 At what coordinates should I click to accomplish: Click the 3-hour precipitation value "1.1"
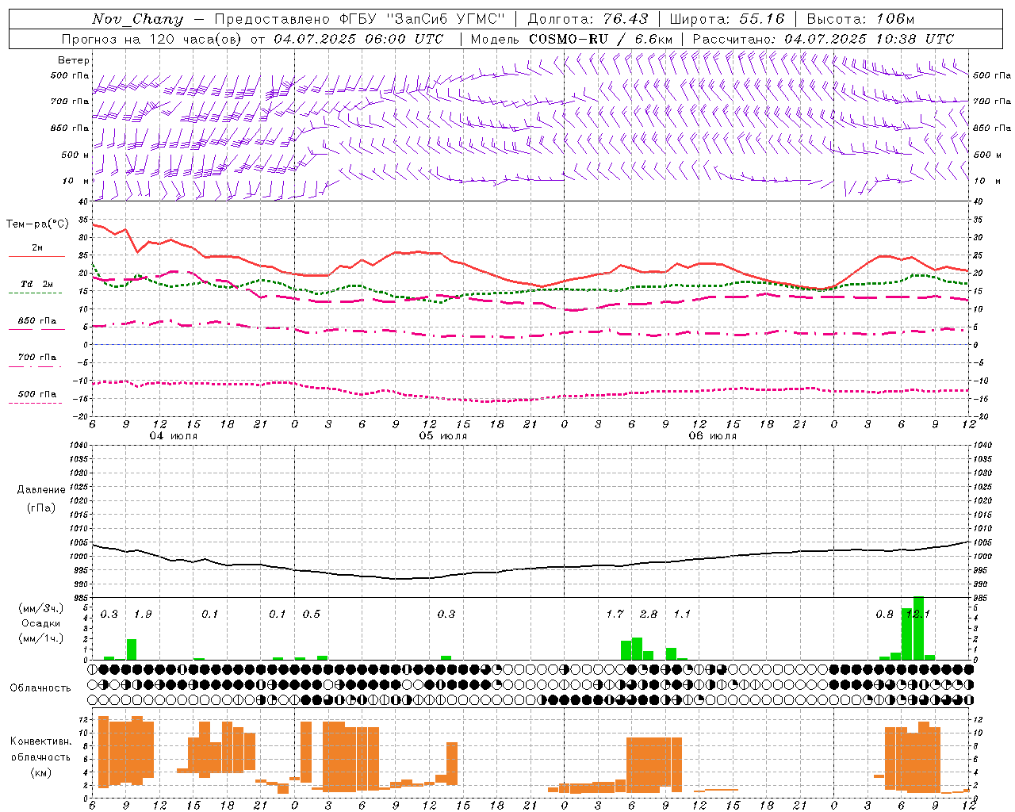(682, 615)
